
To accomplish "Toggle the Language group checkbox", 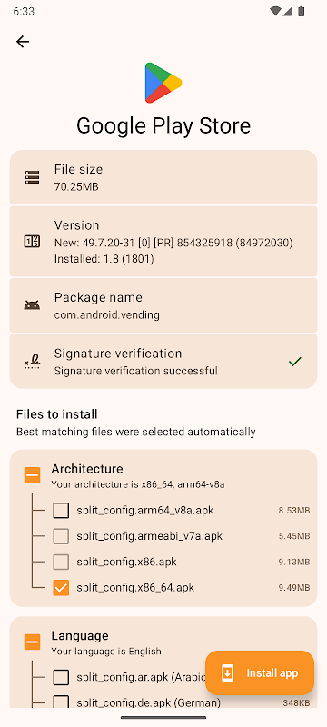I will pyautogui.click(x=33, y=642).
